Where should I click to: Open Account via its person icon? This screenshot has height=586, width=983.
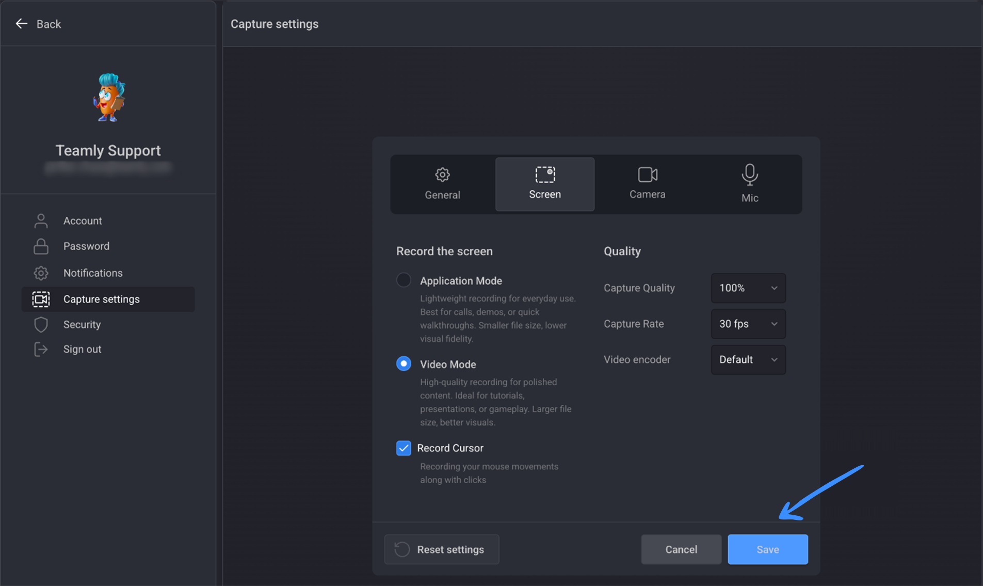pos(41,220)
